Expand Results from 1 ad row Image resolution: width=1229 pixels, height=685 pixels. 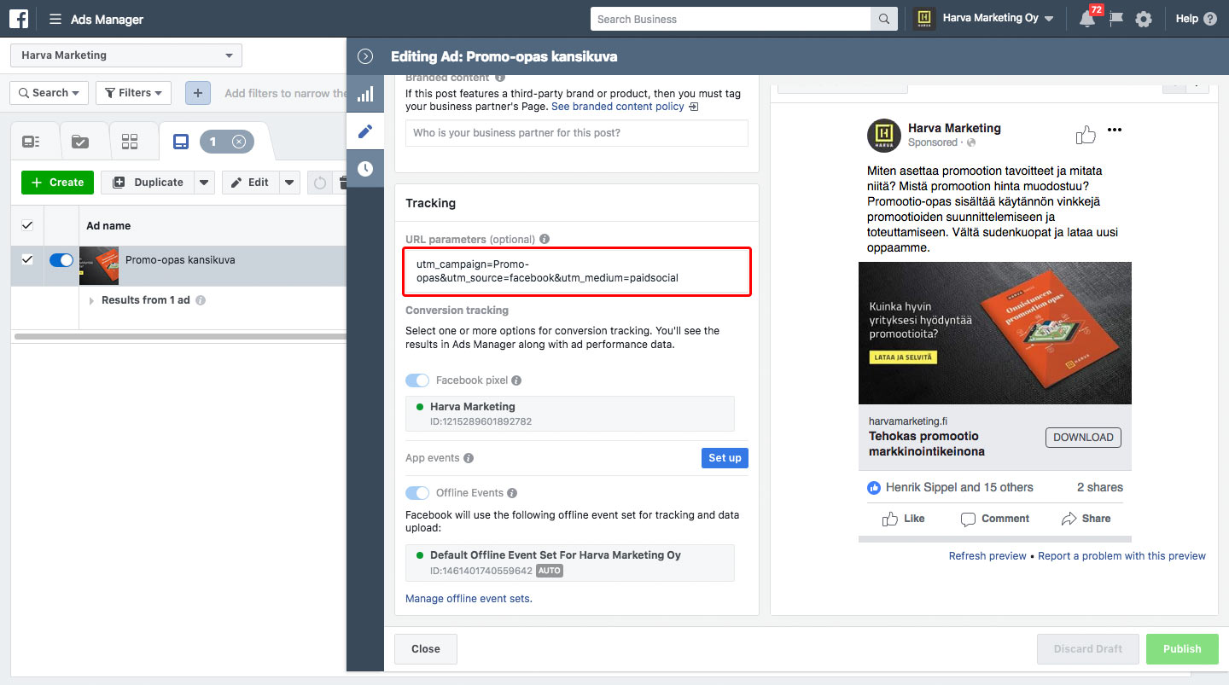(92, 300)
